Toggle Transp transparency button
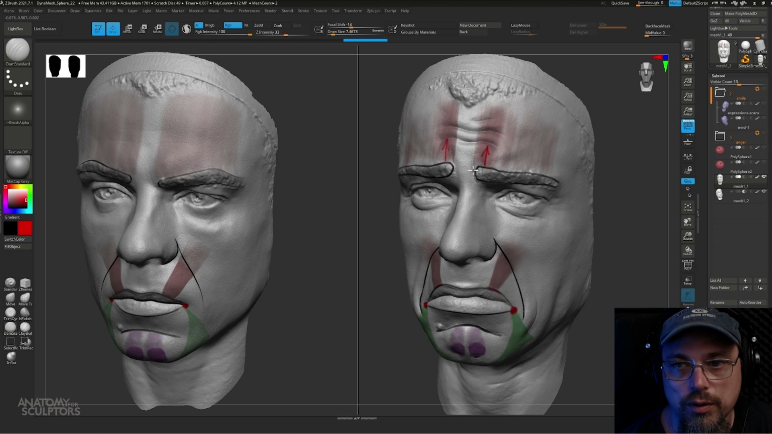This screenshot has width=772, height=434. point(688,280)
